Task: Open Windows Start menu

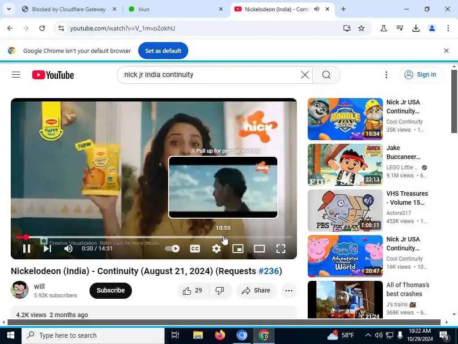Action: click(x=11, y=335)
